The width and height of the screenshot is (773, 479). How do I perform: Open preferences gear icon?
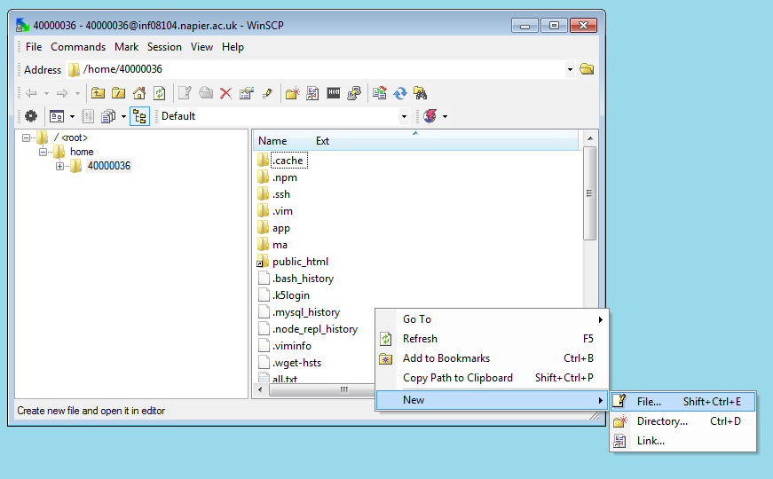tap(31, 116)
